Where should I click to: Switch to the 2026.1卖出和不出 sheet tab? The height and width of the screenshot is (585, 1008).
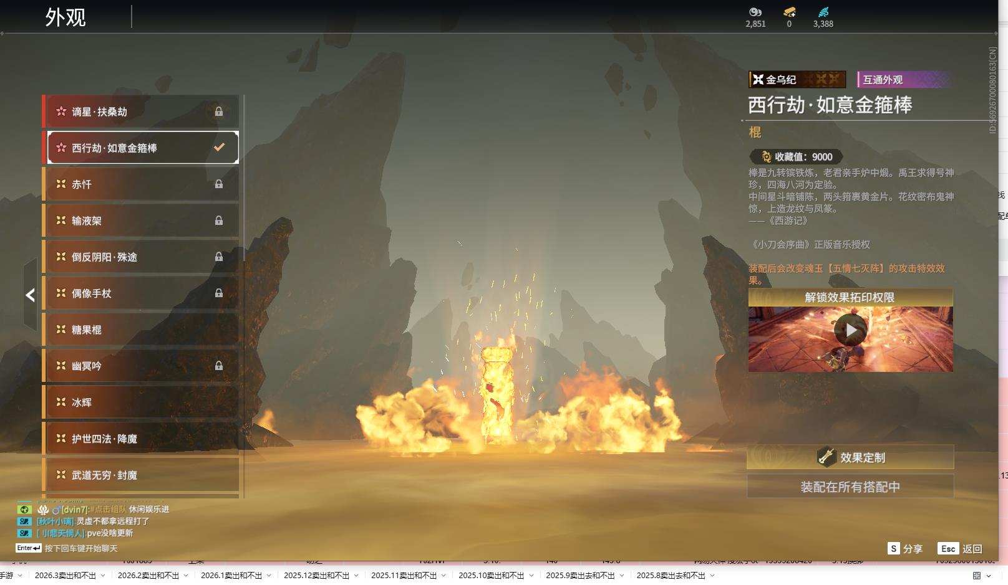[x=231, y=576]
